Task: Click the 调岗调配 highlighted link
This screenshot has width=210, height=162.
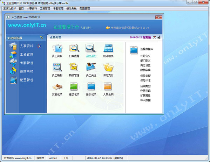Action: point(91,56)
